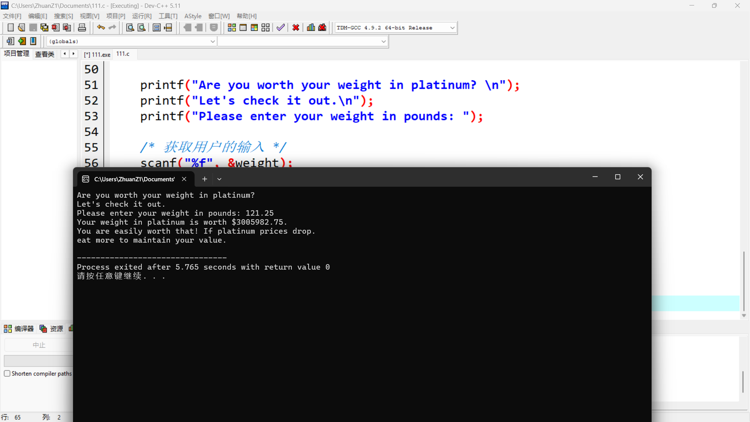Click the Find (magnifier) icon
750x422 pixels.
click(130, 27)
